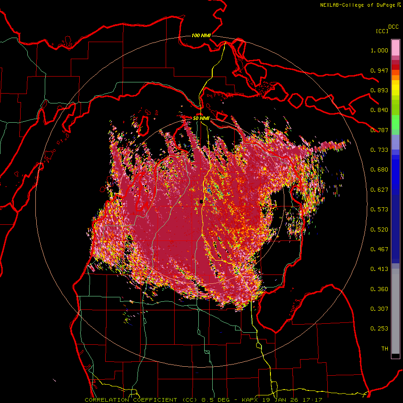Click the black radar site dot

pos(201,202)
